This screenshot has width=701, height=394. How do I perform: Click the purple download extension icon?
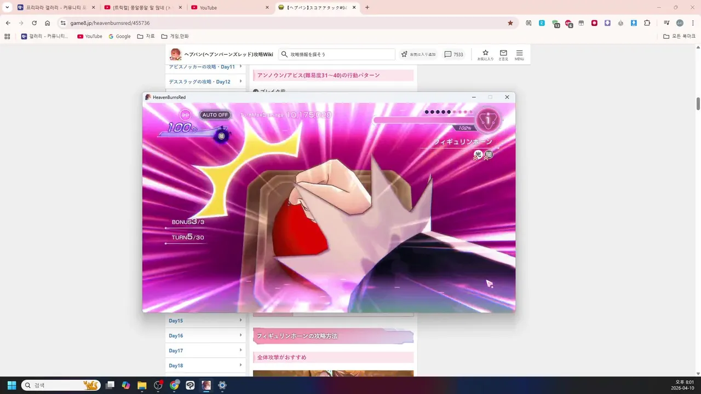[607, 23]
